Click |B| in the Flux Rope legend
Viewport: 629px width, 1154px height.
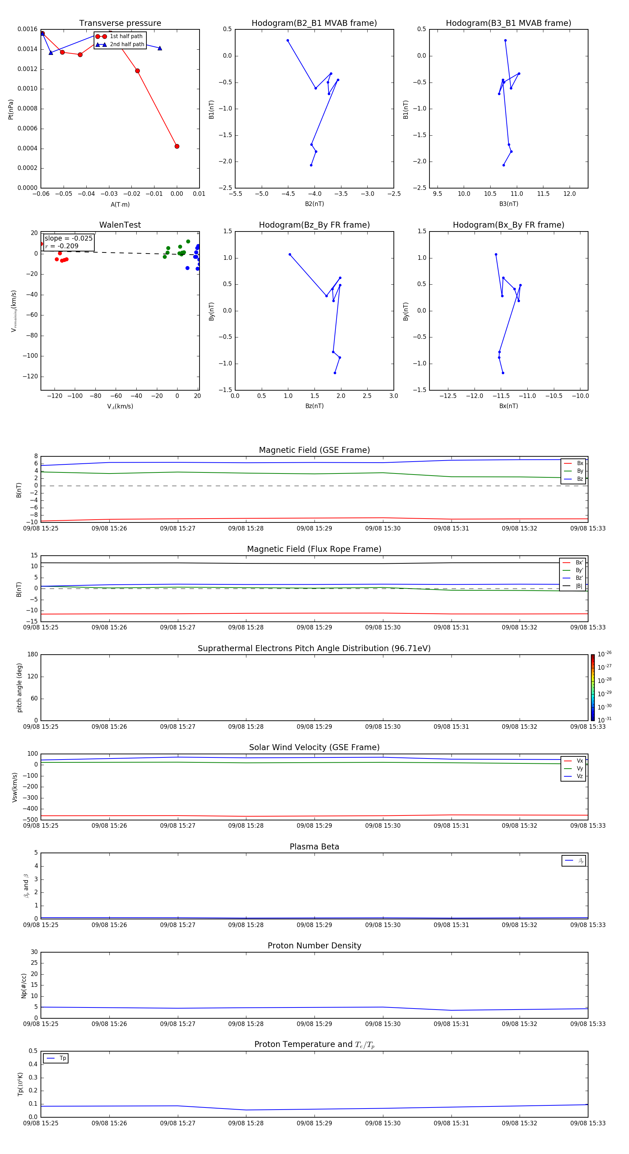coord(573,586)
